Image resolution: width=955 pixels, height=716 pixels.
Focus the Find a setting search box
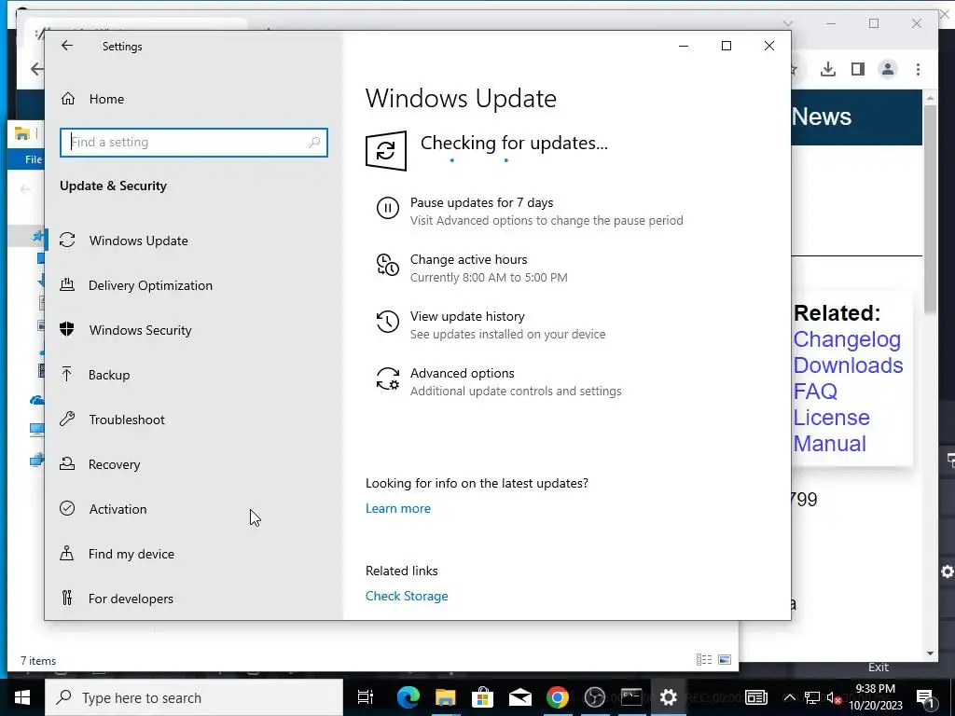pos(194,143)
